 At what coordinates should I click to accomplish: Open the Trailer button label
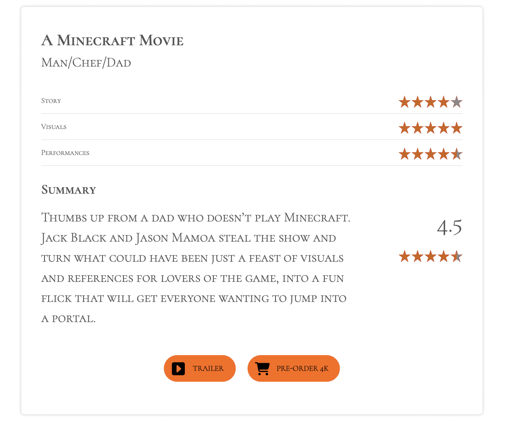coord(208,369)
